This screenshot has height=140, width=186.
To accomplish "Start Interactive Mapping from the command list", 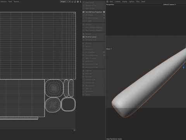I will pos(94,28).
